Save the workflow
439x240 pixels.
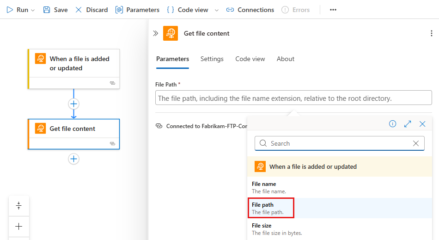tap(55, 10)
